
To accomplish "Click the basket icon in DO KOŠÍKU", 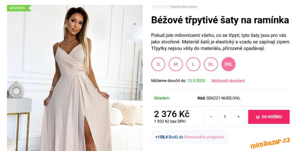I will point(258,117).
